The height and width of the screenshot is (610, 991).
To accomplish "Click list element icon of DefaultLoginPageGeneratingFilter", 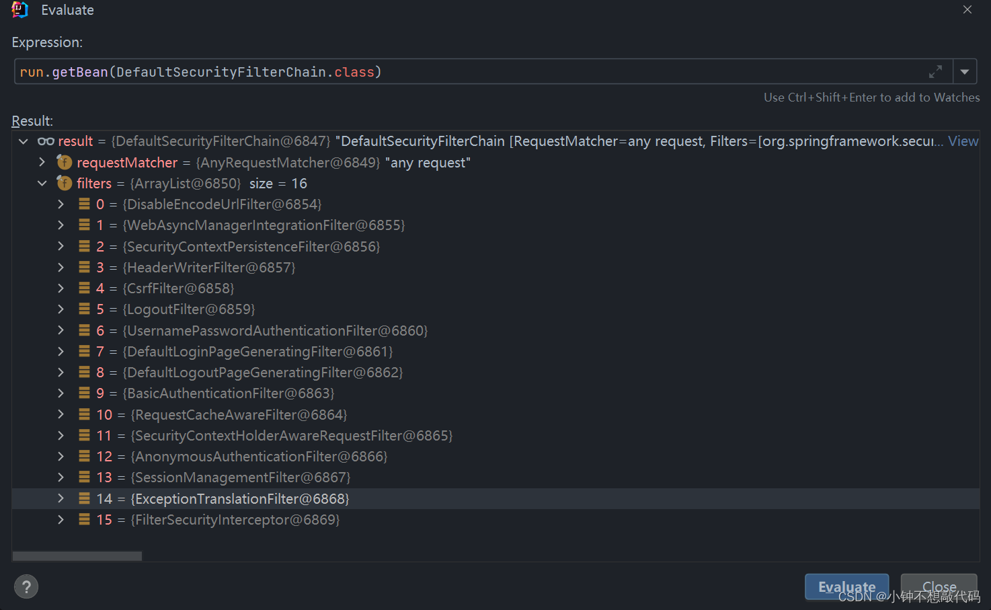I will click(x=84, y=351).
